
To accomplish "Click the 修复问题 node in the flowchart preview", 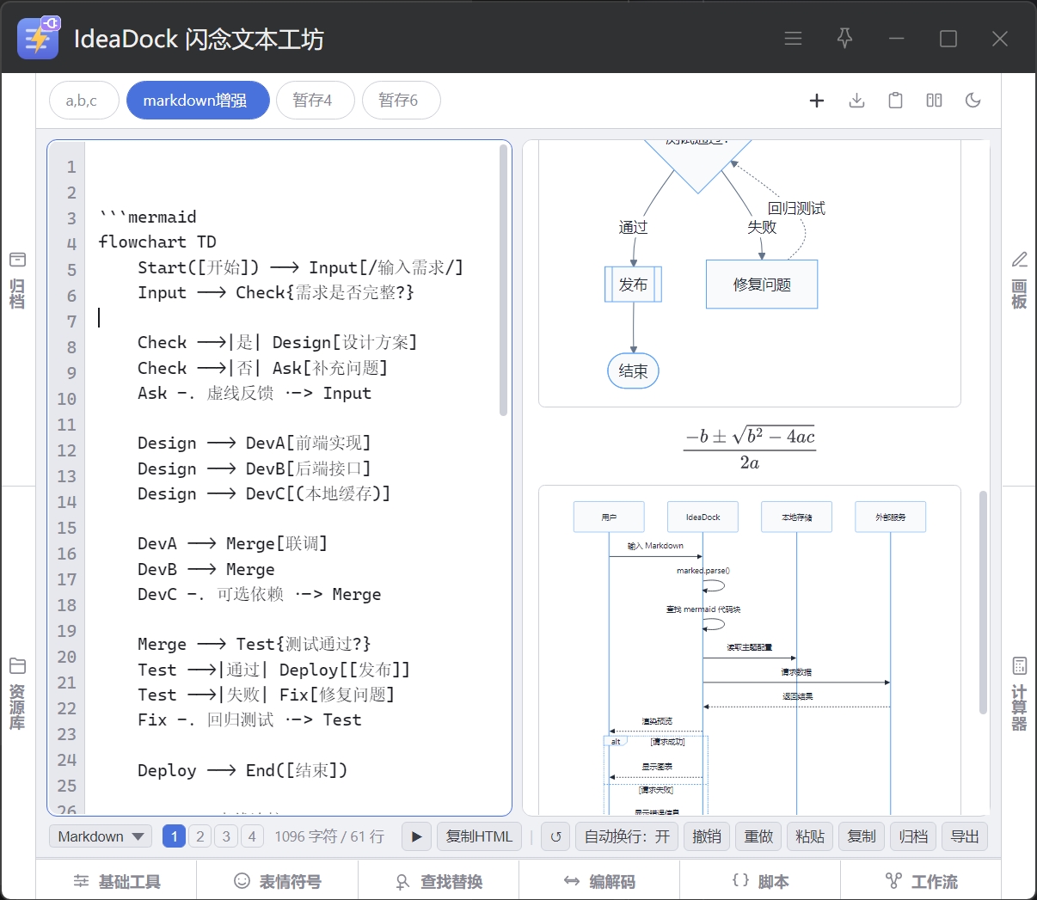I will click(762, 285).
